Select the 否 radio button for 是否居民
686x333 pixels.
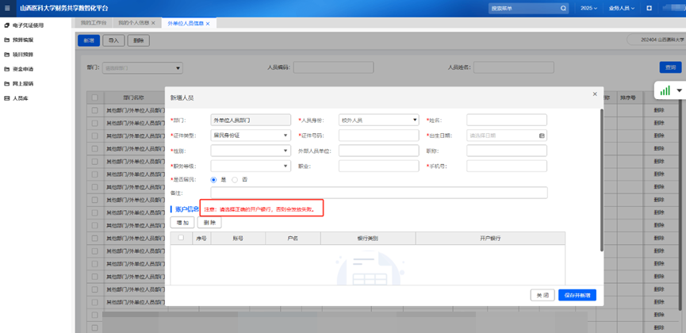(235, 180)
